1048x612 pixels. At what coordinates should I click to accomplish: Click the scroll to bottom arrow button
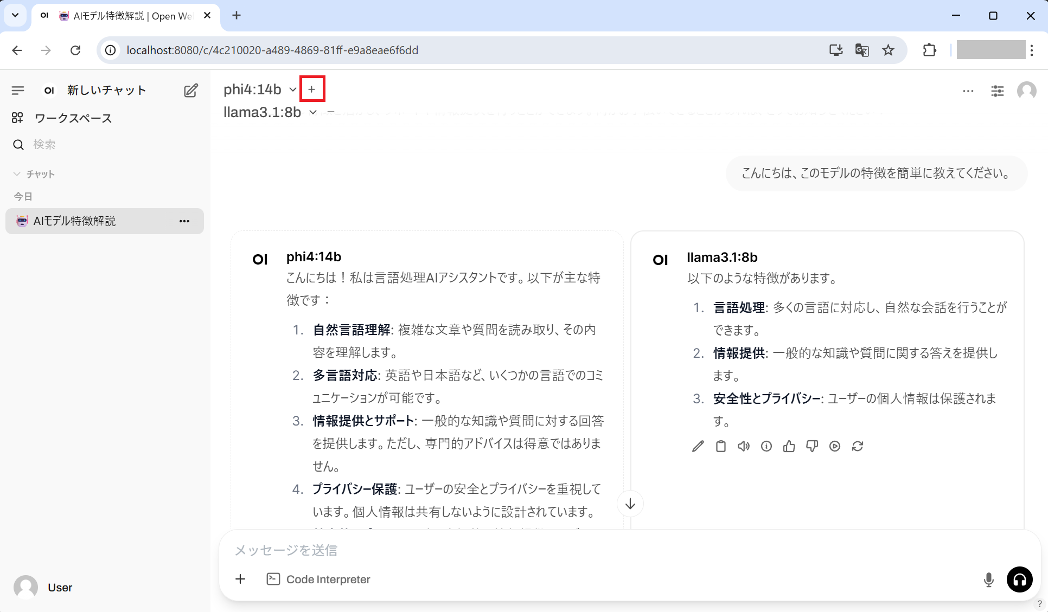[x=630, y=504]
